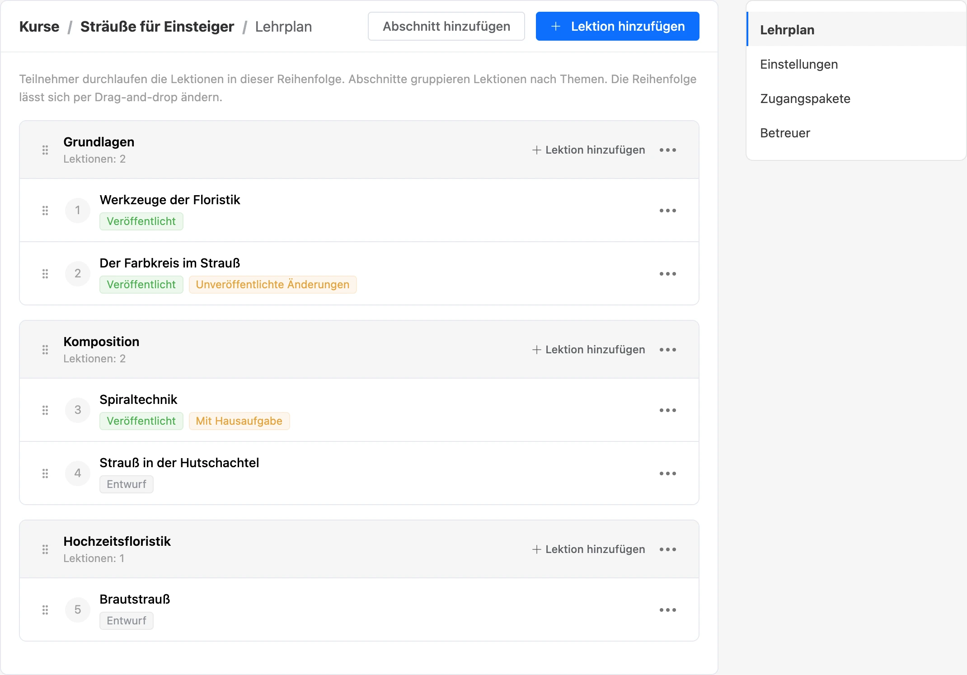Open more options for Brautstrauß lesson
The image size is (967, 675).
(668, 610)
